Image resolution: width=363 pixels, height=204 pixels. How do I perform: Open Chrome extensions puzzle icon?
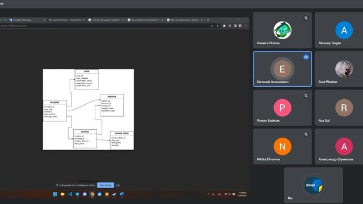(x=224, y=26)
